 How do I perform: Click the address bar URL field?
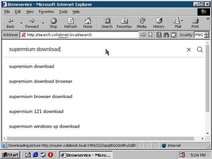tap(79, 35)
